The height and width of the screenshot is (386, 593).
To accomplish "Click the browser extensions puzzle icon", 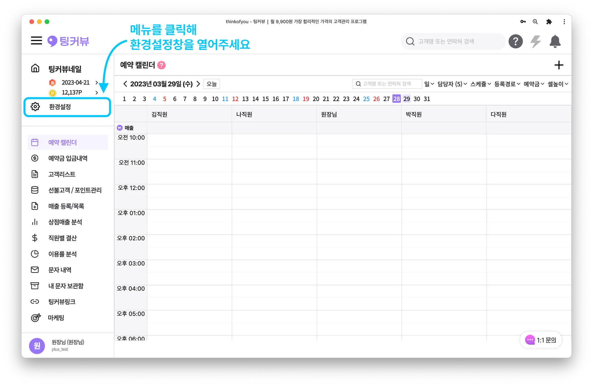I will 549,22.
